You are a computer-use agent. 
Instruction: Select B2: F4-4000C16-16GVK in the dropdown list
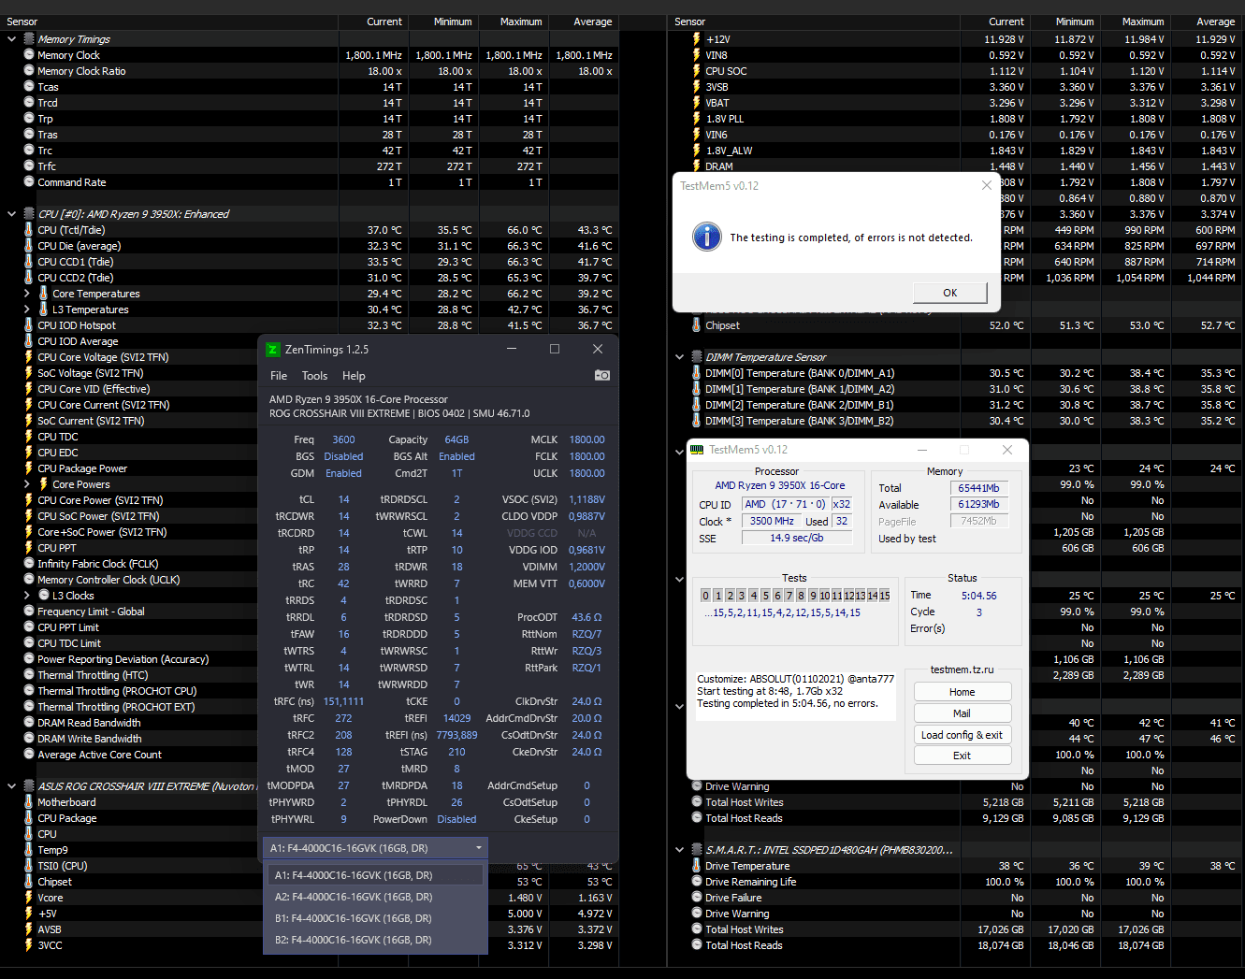coord(375,940)
